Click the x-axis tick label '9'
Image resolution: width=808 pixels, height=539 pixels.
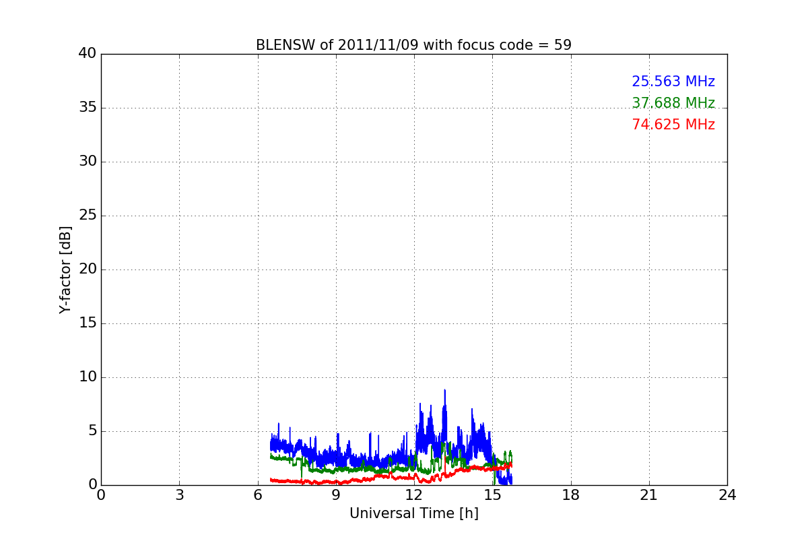[336, 495]
